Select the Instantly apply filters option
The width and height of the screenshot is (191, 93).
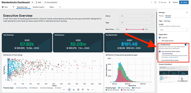(160, 38)
